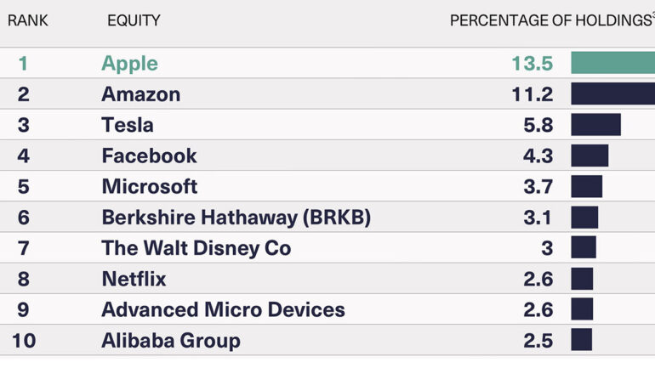Click the Netflix row label
This screenshot has height=368, width=655.
click(x=134, y=279)
